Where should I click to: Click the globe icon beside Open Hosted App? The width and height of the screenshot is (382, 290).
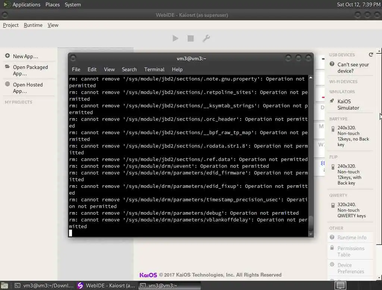pos(7,84)
